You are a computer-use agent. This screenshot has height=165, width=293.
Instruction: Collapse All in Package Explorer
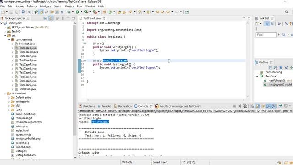click(x=45, y=18)
